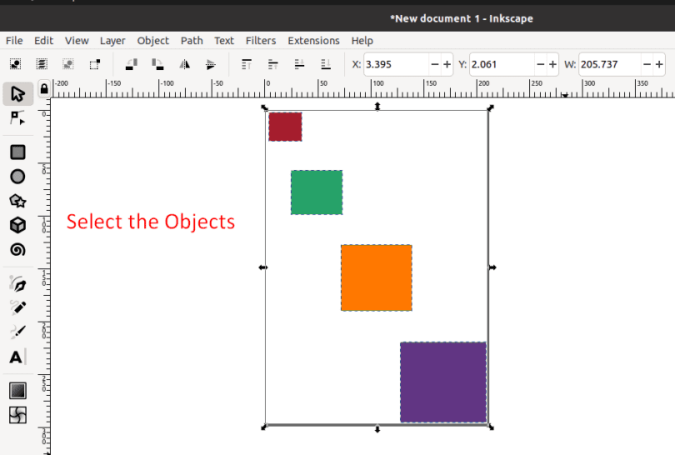Click the orange square on canvas
This screenshot has height=455, width=675.
[x=376, y=277]
